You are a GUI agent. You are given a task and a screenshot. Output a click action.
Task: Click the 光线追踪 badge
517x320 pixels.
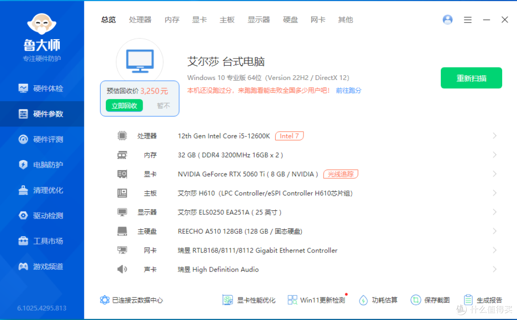click(x=341, y=174)
